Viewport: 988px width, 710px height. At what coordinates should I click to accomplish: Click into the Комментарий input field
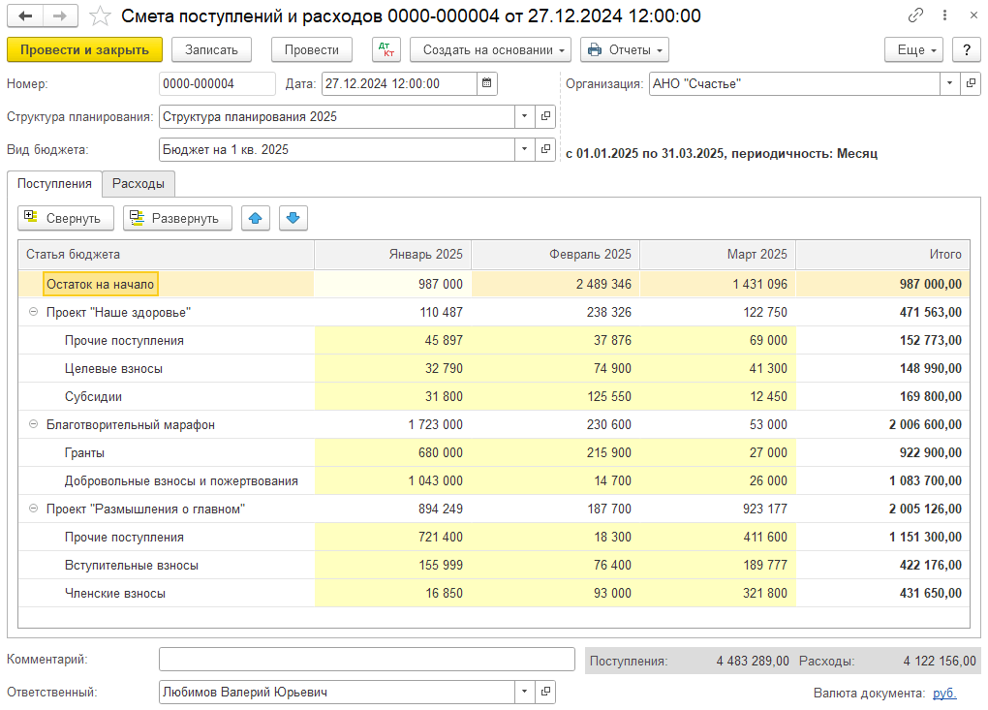(x=366, y=660)
